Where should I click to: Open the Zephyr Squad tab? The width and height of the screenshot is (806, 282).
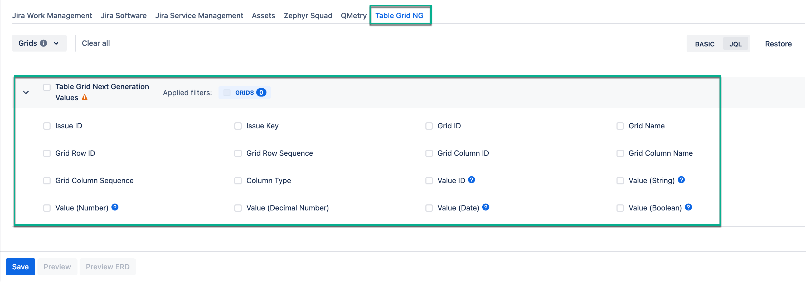(308, 15)
